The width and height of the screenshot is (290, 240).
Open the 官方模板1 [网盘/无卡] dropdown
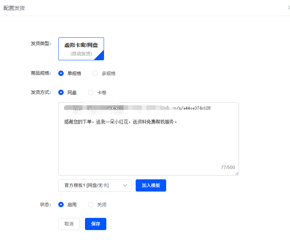click(95, 185)
